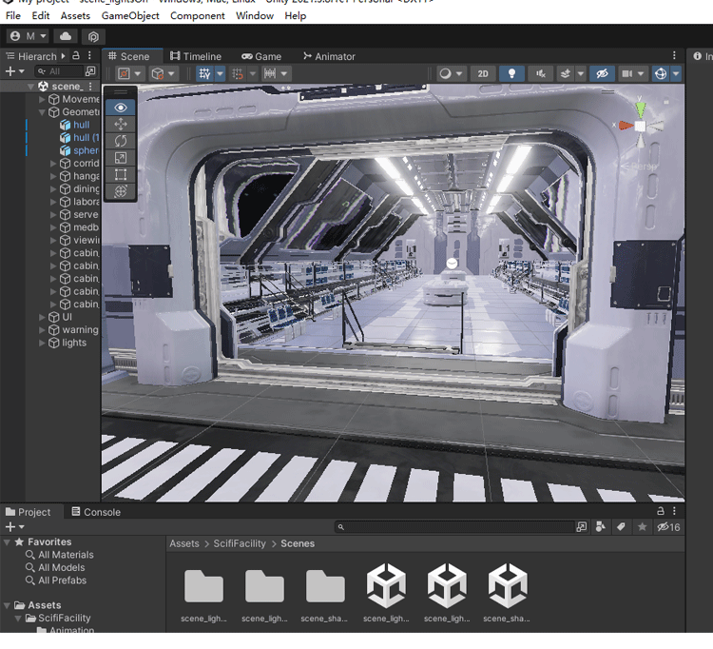Toggle grid snapping button
The height and width of the screenshot is (649, 713).
point(238,73)
